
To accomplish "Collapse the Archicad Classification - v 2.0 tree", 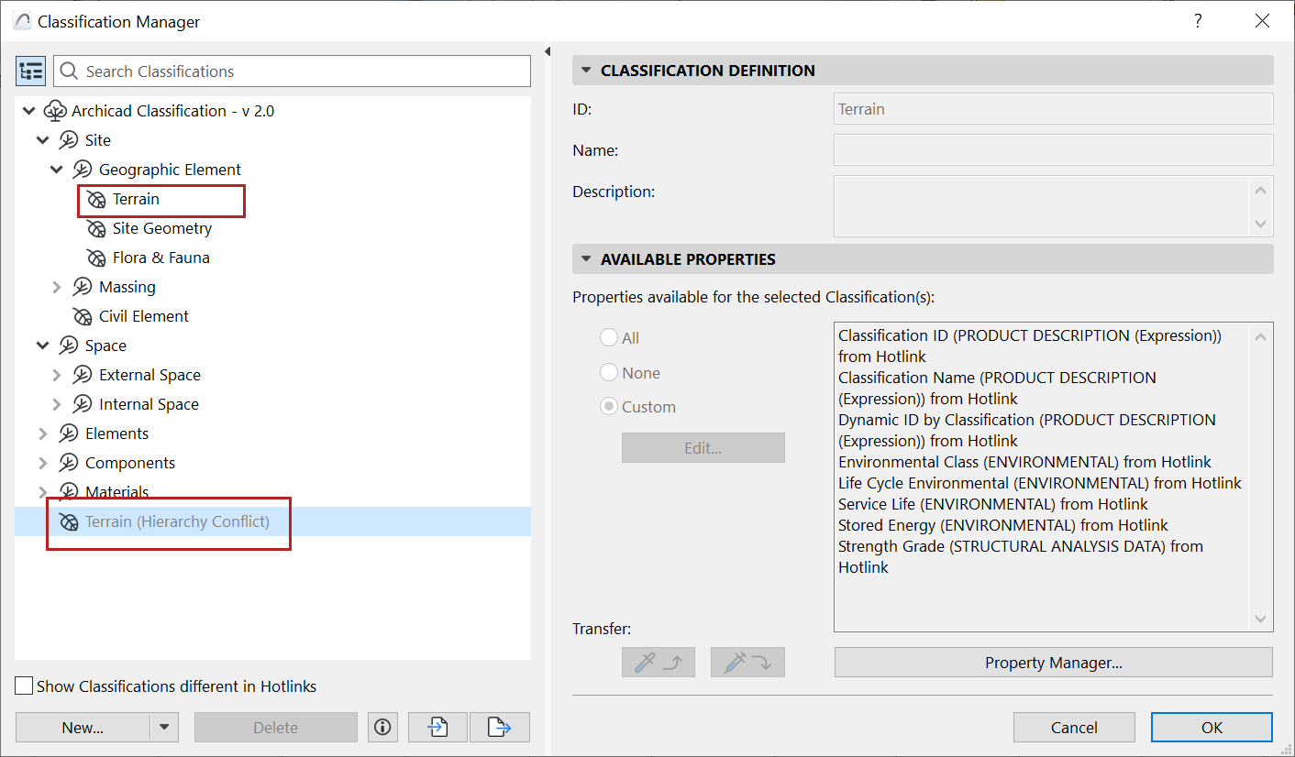I will click(28, 111).
